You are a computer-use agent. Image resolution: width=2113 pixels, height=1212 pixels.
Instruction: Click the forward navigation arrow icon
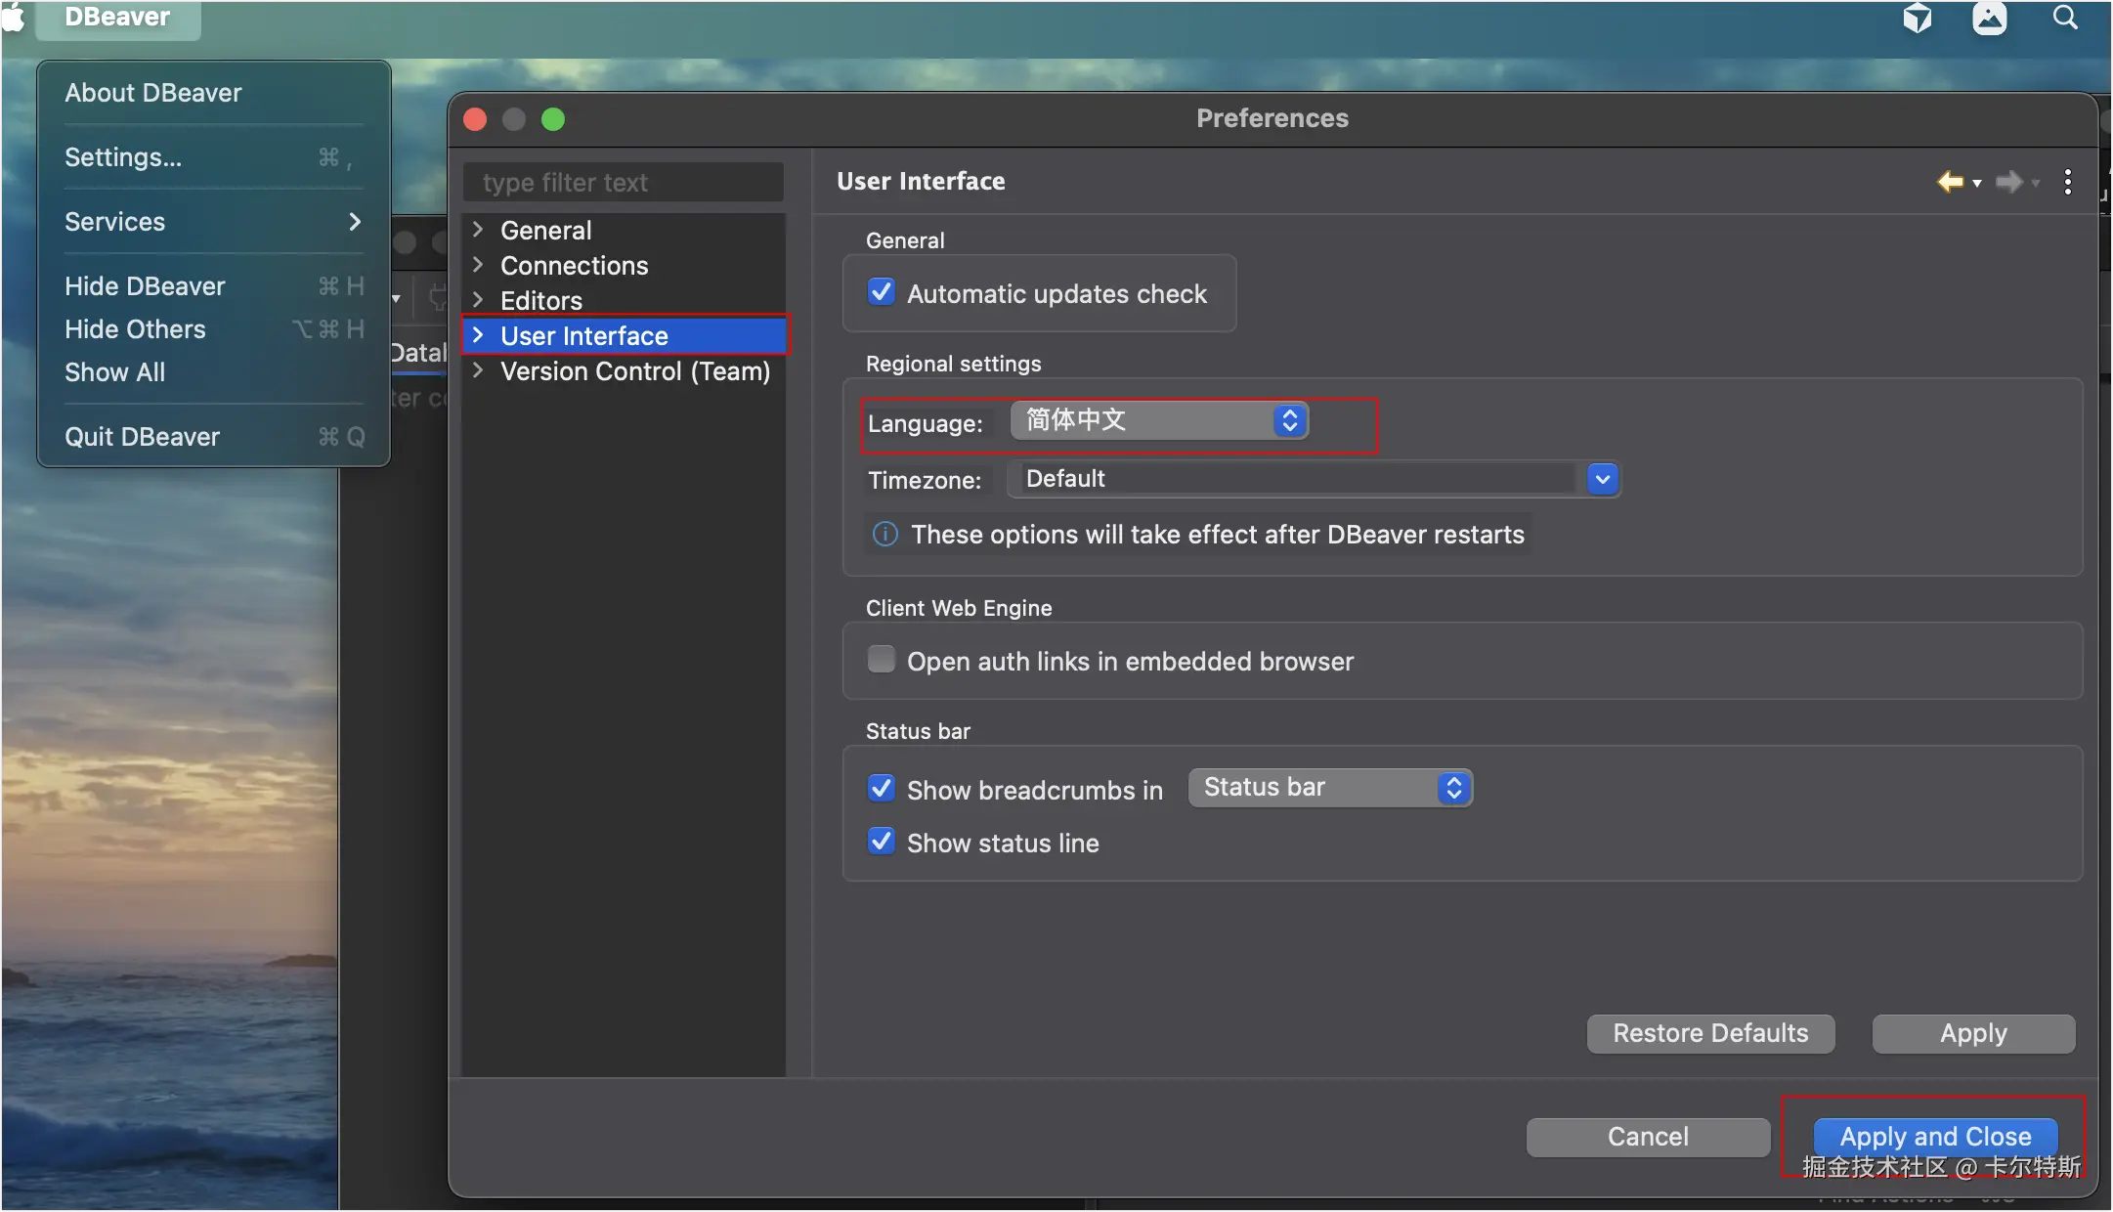[2008, 182]
